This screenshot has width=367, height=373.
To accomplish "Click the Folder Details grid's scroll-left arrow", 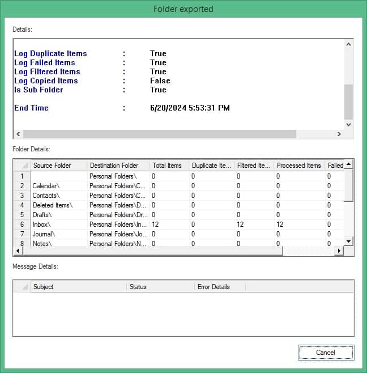I will 18,251.
